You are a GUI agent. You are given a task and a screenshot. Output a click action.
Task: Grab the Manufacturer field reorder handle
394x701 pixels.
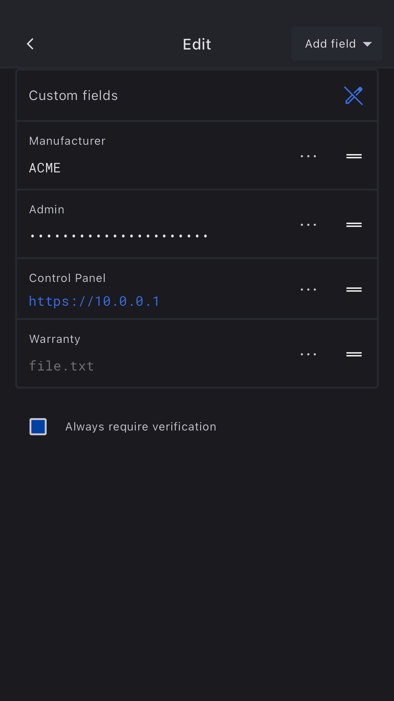(x=354, y=156)
